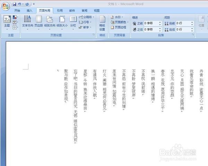Click the vertical line 有清风 伴我入眠
Image resolution: width=208 pixels, height=166 pixels.
pos(95,84)
